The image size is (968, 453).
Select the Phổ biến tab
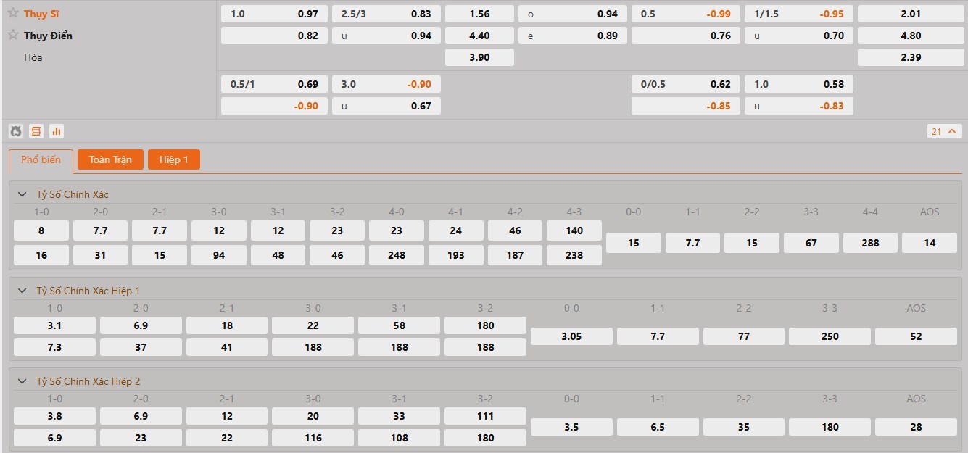(41, 160)
